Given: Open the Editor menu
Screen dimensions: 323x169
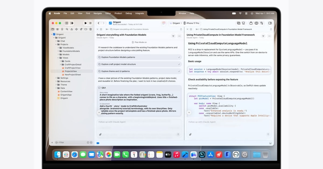Looking at the screenshot, I should [x=108, y=13].
